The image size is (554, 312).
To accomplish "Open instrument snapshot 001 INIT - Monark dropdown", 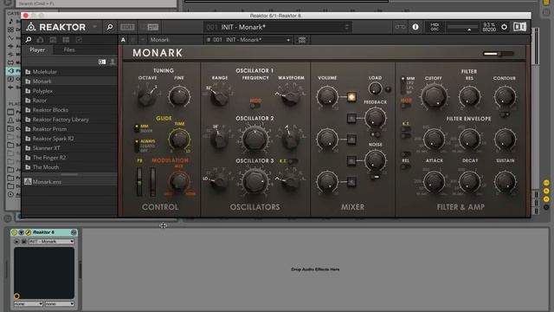I will point(248,40).
